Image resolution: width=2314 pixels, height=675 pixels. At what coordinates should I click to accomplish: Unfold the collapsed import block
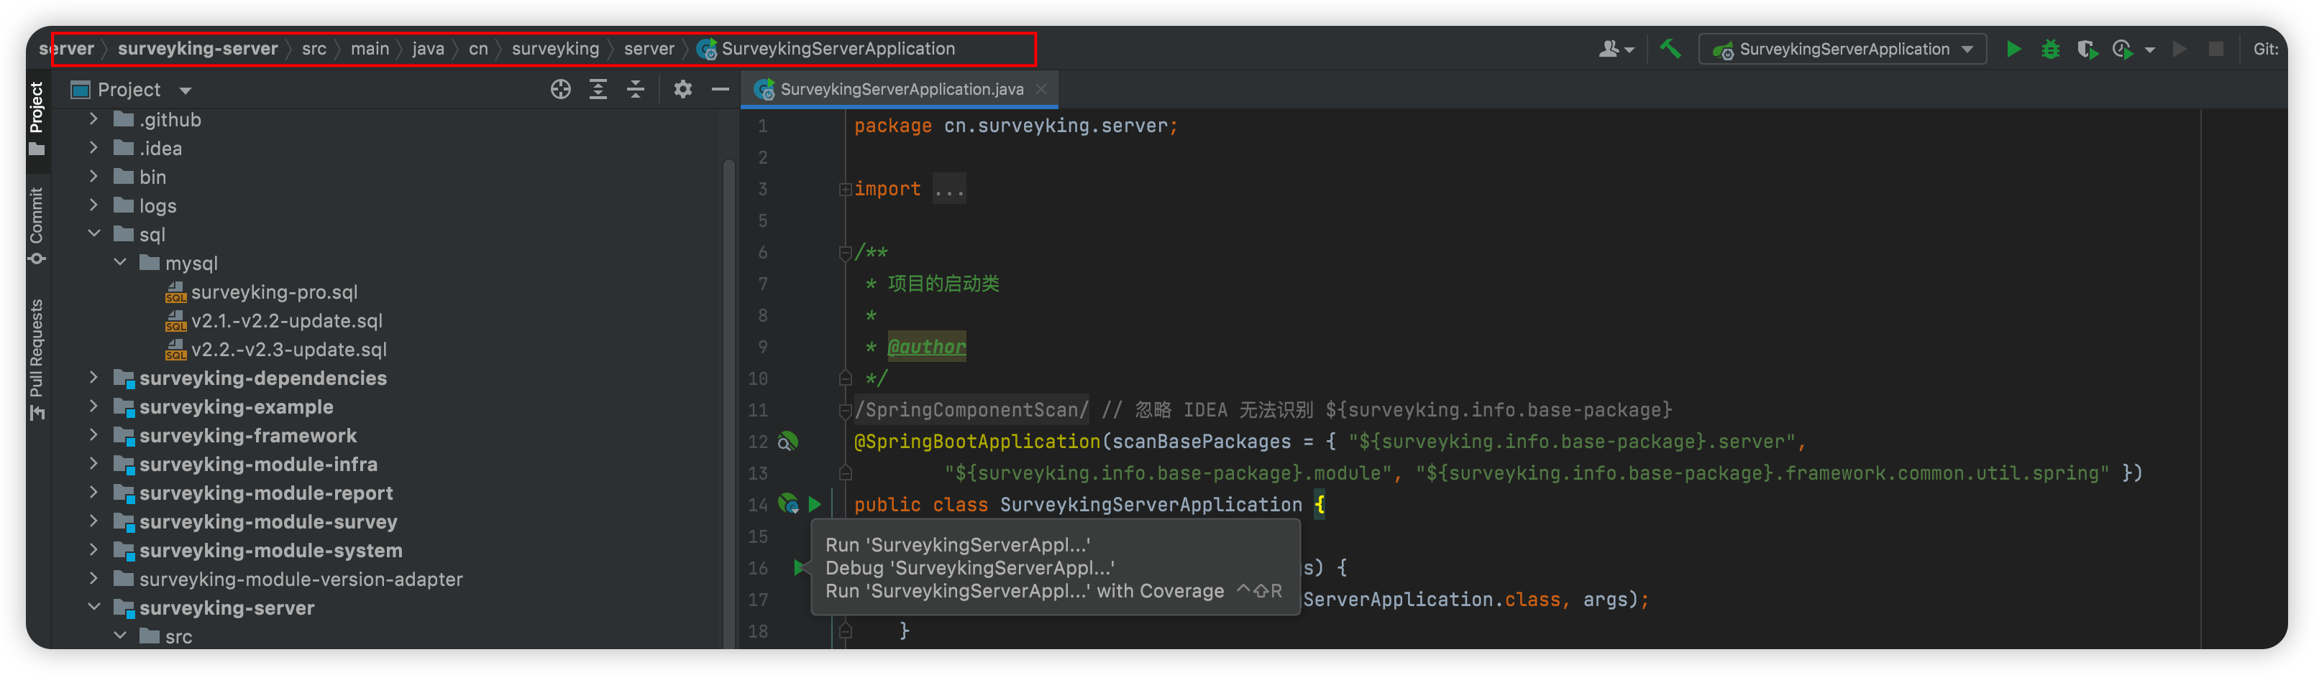(x=846, y=190)
